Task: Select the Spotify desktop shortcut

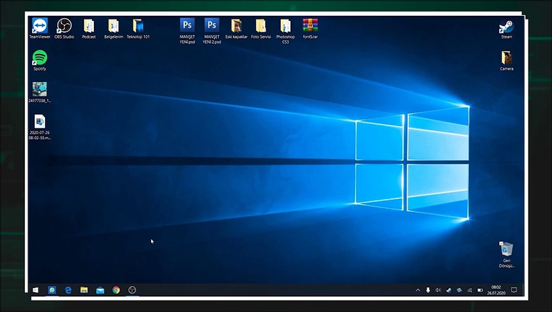Action: (40, 61)
